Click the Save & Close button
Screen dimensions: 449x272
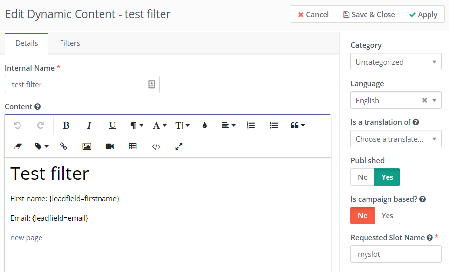(x=369, y=15)
